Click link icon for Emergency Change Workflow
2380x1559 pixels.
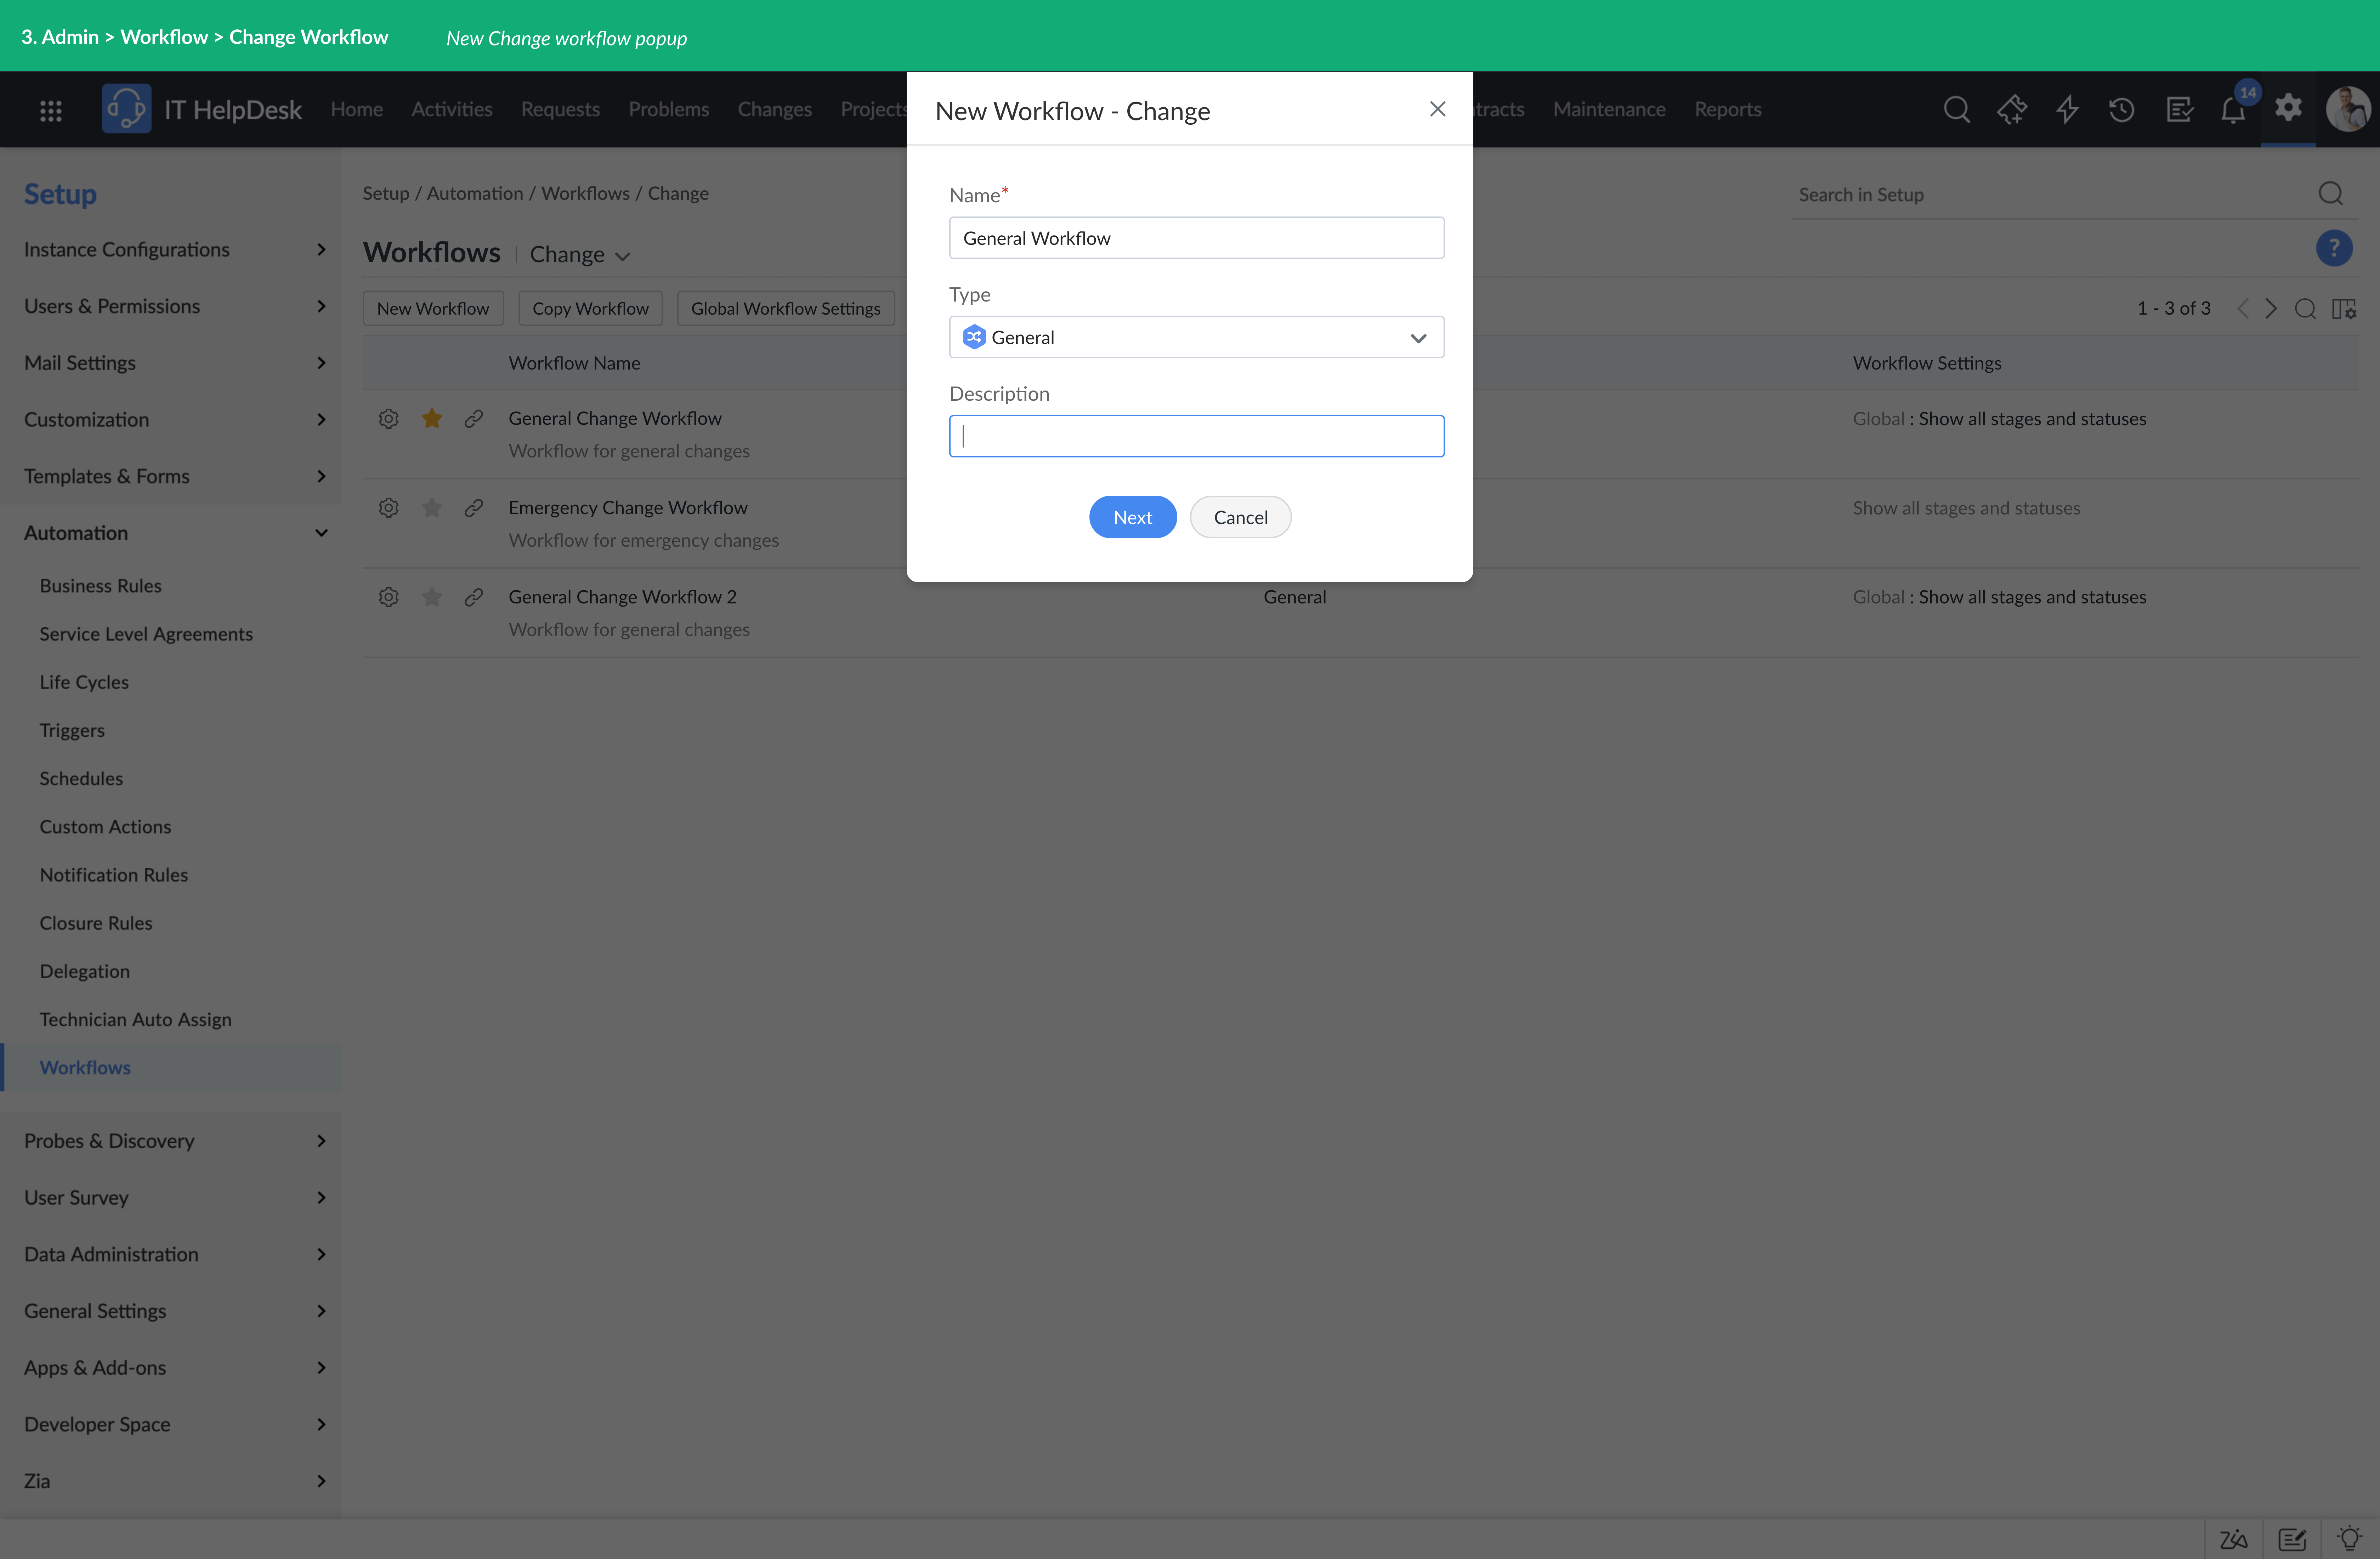474,507
